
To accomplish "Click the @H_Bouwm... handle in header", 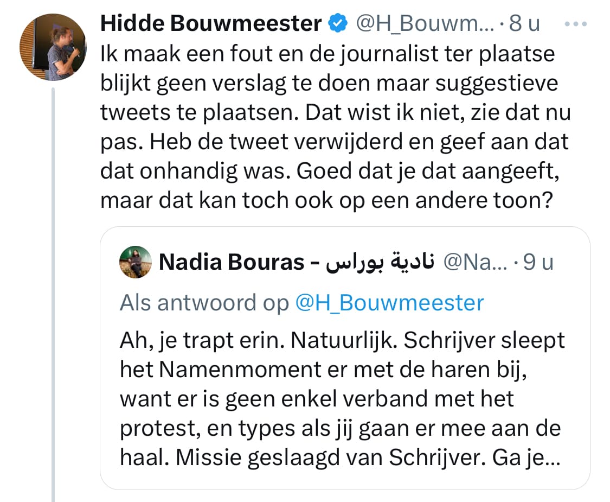I will click(425, 24).
